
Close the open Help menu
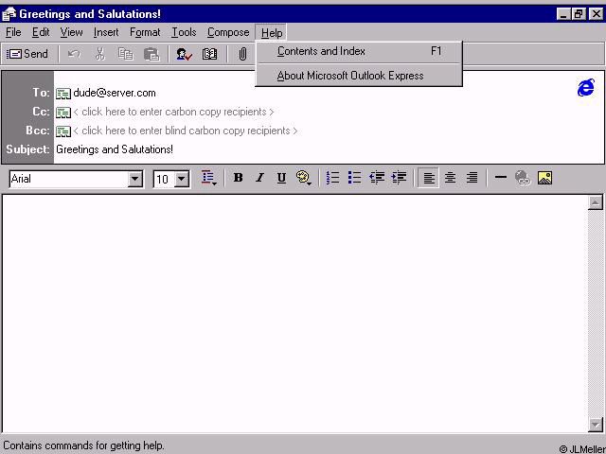[x=272, y=33]
